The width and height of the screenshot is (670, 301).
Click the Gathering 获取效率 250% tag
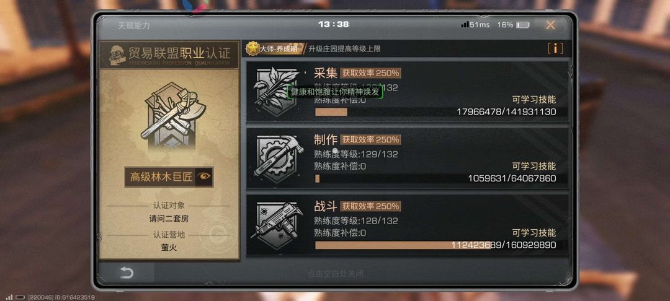(x=370, y=73)
